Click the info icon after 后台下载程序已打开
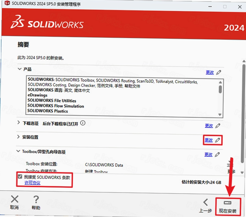Viewport: 246px width, 217px height. 83,123
